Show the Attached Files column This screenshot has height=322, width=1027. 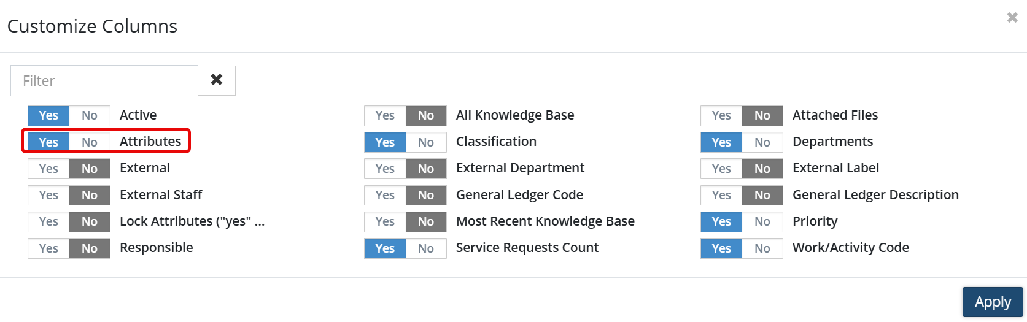click(x=721, y=115)
